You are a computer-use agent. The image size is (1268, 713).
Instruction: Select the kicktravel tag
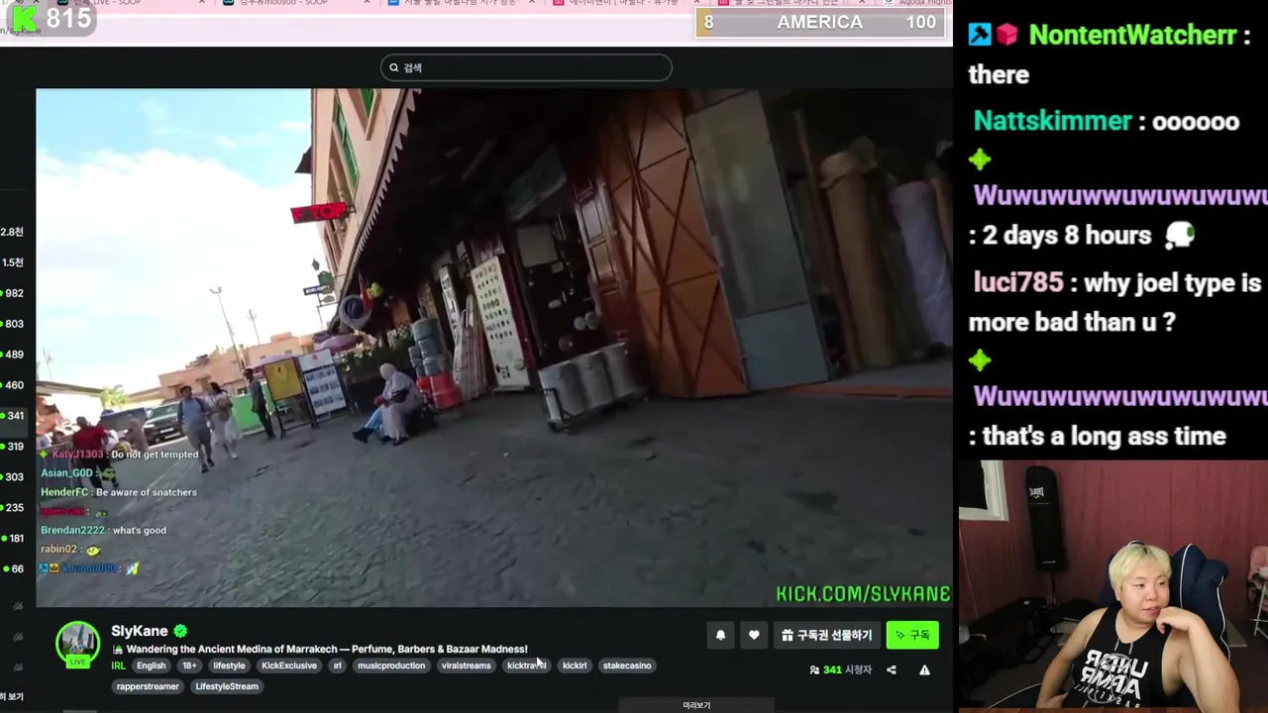[527, 665]
